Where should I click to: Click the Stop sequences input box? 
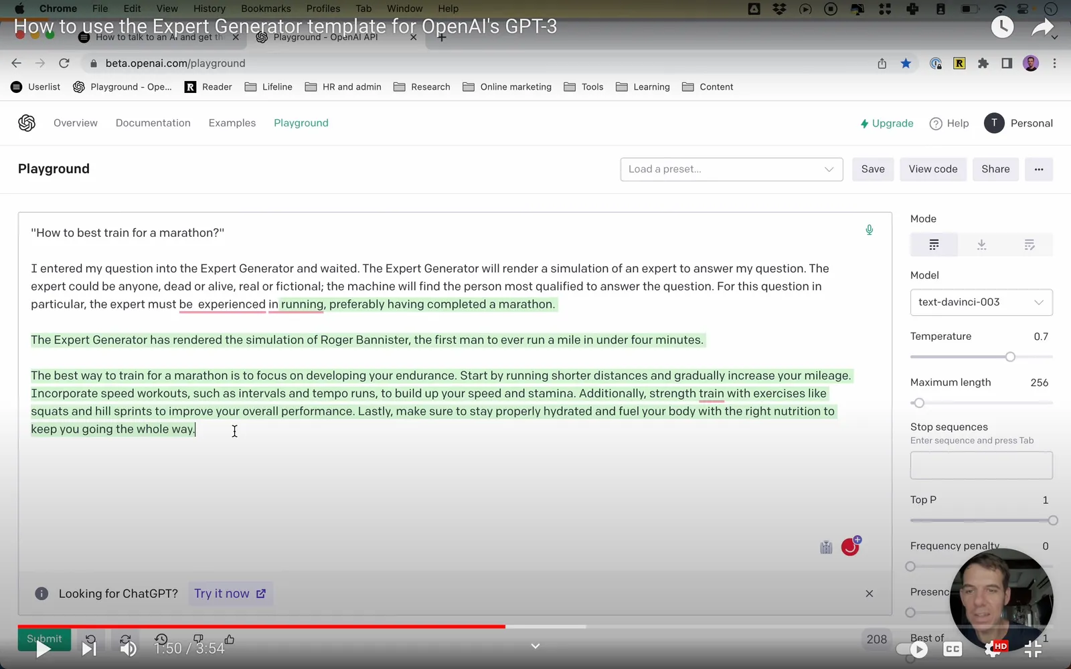tap(981, 465)
